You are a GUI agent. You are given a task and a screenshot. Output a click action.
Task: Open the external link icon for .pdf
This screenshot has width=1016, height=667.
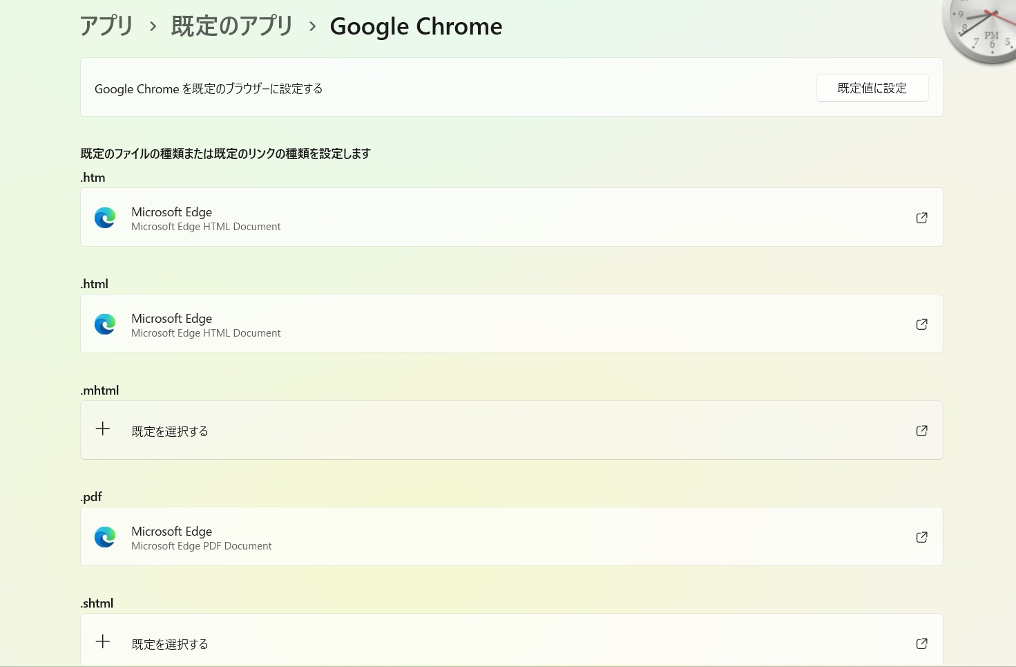[921, 537]
